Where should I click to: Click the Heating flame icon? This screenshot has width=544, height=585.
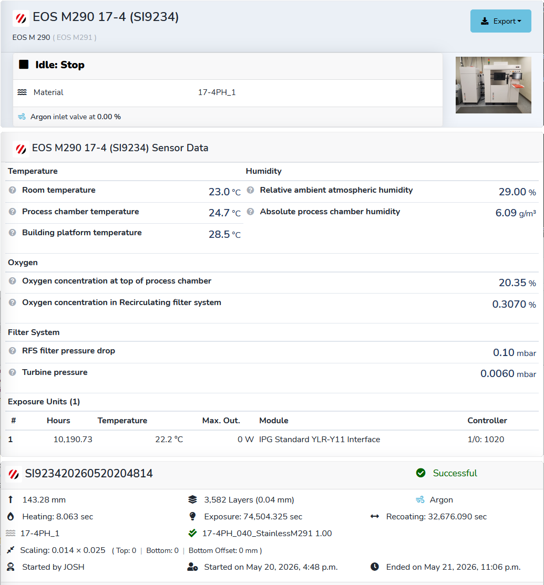(x=11, y=516)
